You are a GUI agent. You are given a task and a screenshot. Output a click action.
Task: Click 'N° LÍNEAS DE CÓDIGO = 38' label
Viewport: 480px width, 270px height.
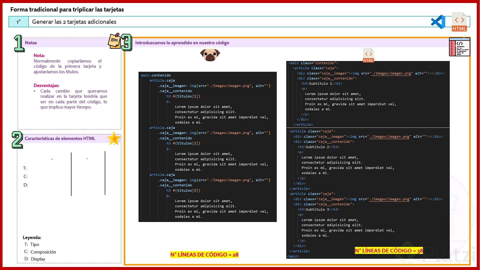coord(389,250)
